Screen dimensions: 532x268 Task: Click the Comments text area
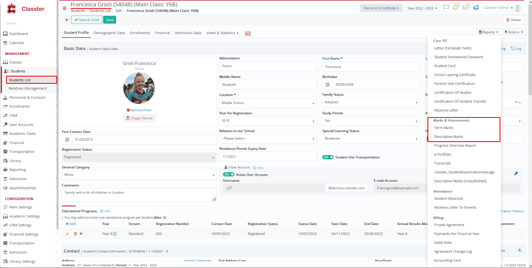point(139,195)
